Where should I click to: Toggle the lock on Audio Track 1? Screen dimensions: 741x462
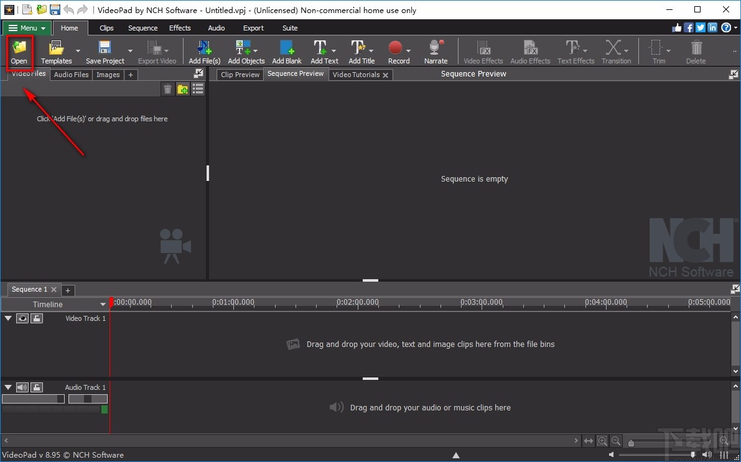pos(36,387)
